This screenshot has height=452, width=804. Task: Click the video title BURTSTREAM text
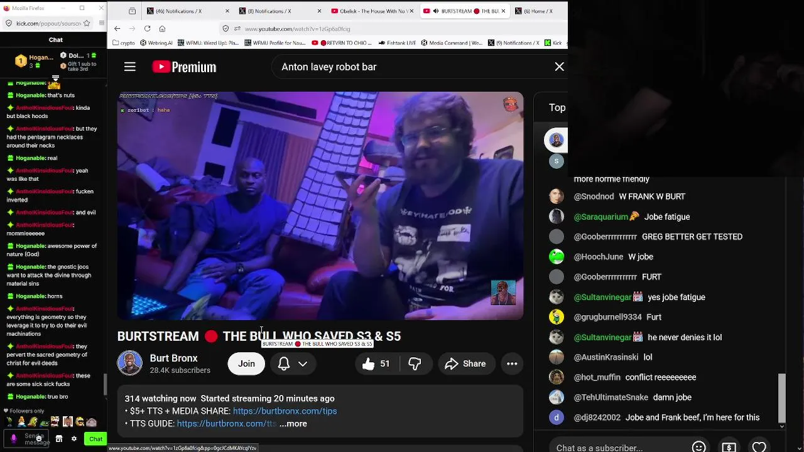click(259, 336)
